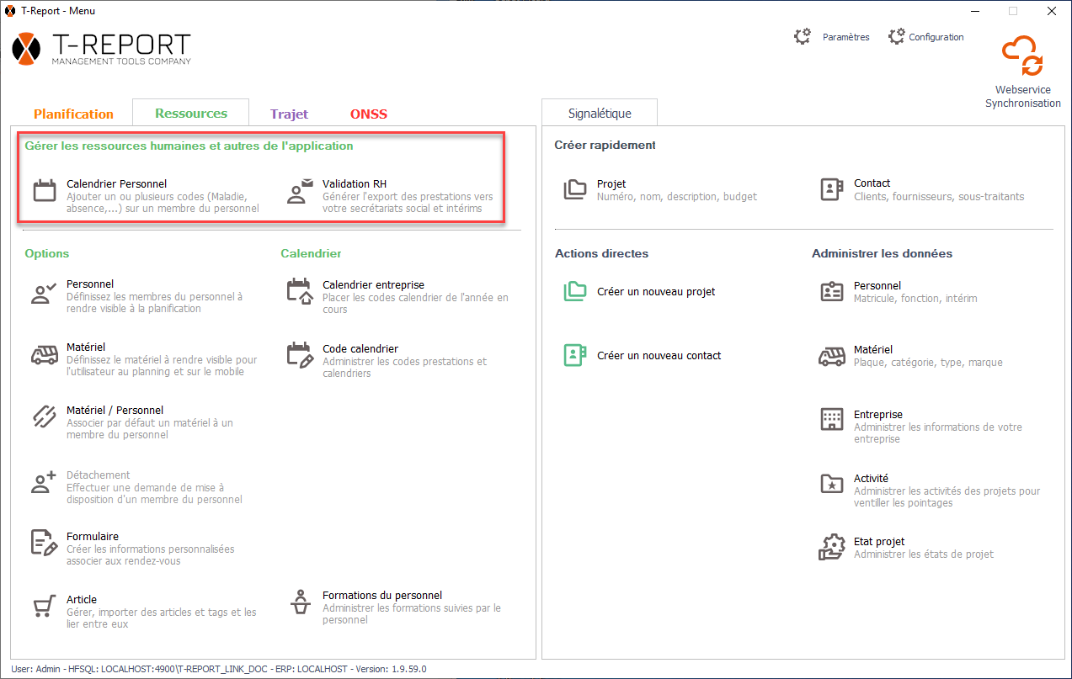
Task: Click the Article shopping cart icon
Action: point(44,607)
